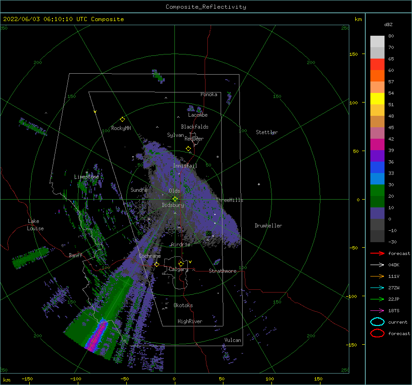Click the Strathmore town label
This screenshot has width=412, height=385.
click(x=222, y=271)
